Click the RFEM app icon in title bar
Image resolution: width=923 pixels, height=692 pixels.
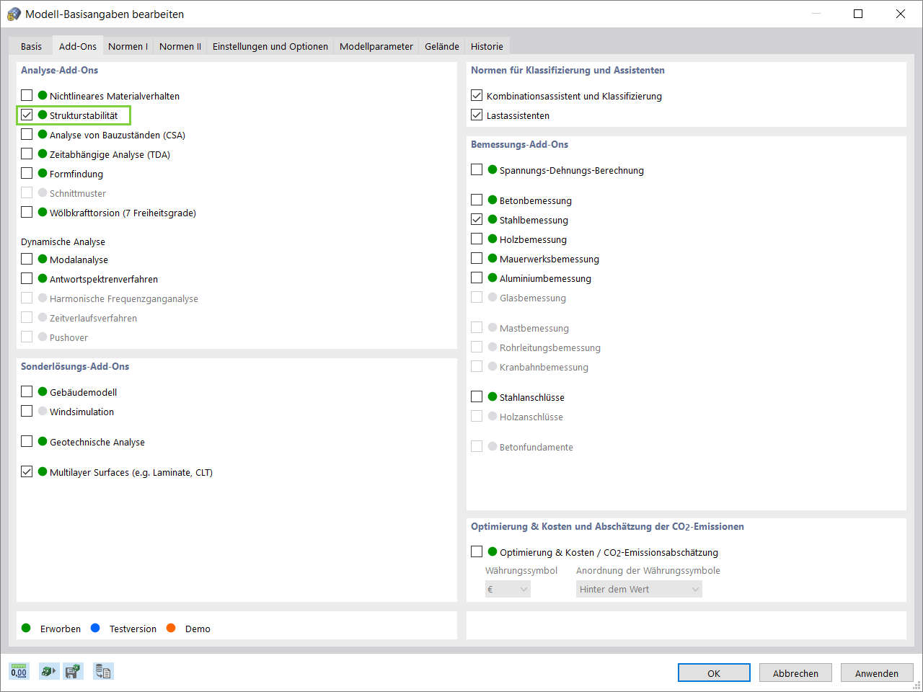point(14,14)
